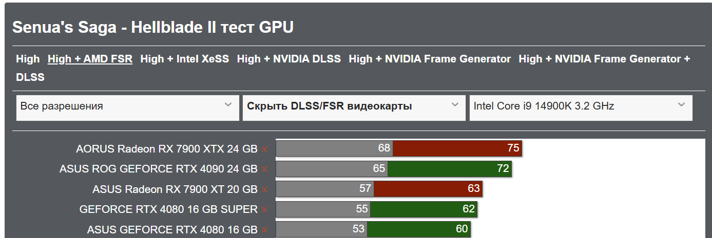Click the AORUS Radeon RX 7900 XTX label
The image size is (712, 238).
click(x=166, y=149)
